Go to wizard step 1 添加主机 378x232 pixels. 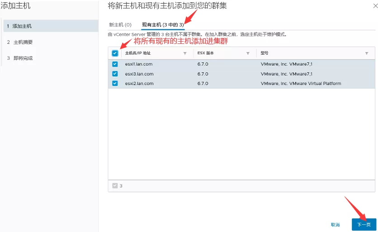tap(22, 26)
